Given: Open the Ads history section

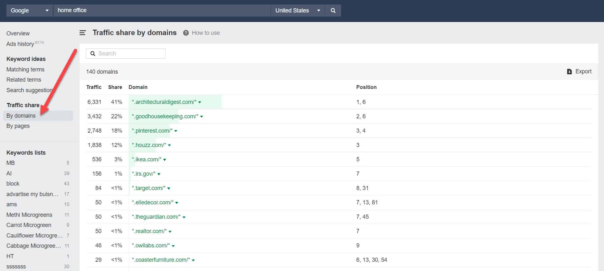Looking at the screenshot, I should click(20, 44).
